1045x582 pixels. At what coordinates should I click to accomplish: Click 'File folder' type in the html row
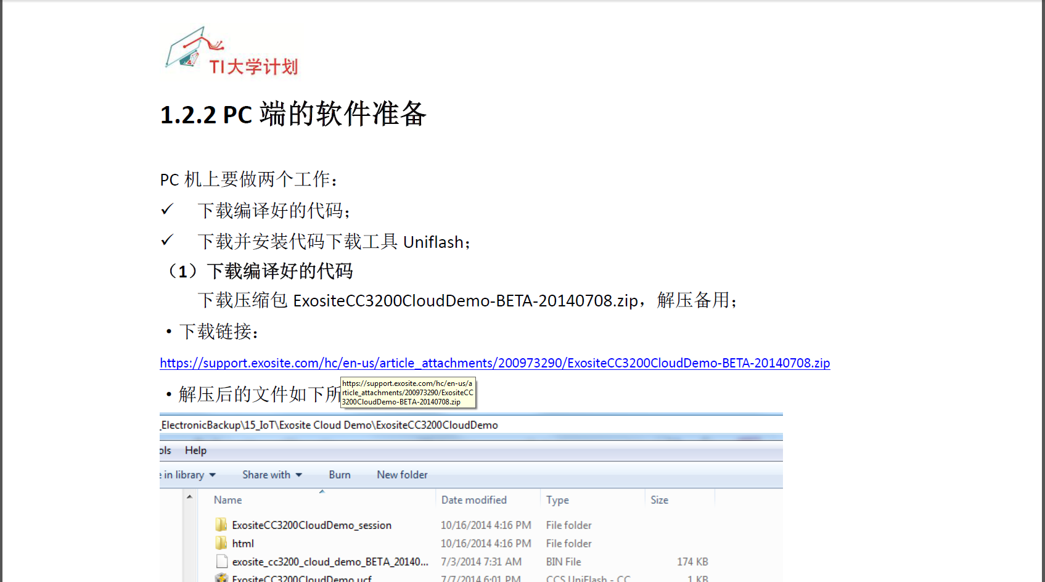click(x=568, y=544)
